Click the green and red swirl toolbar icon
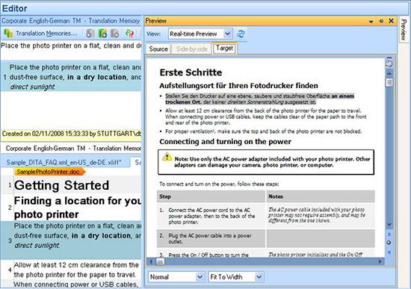Screen dimensions: 411x289 (129, 34)
